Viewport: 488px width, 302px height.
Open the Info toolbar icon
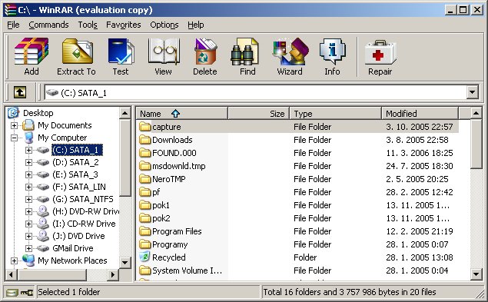tap(333, 51)
